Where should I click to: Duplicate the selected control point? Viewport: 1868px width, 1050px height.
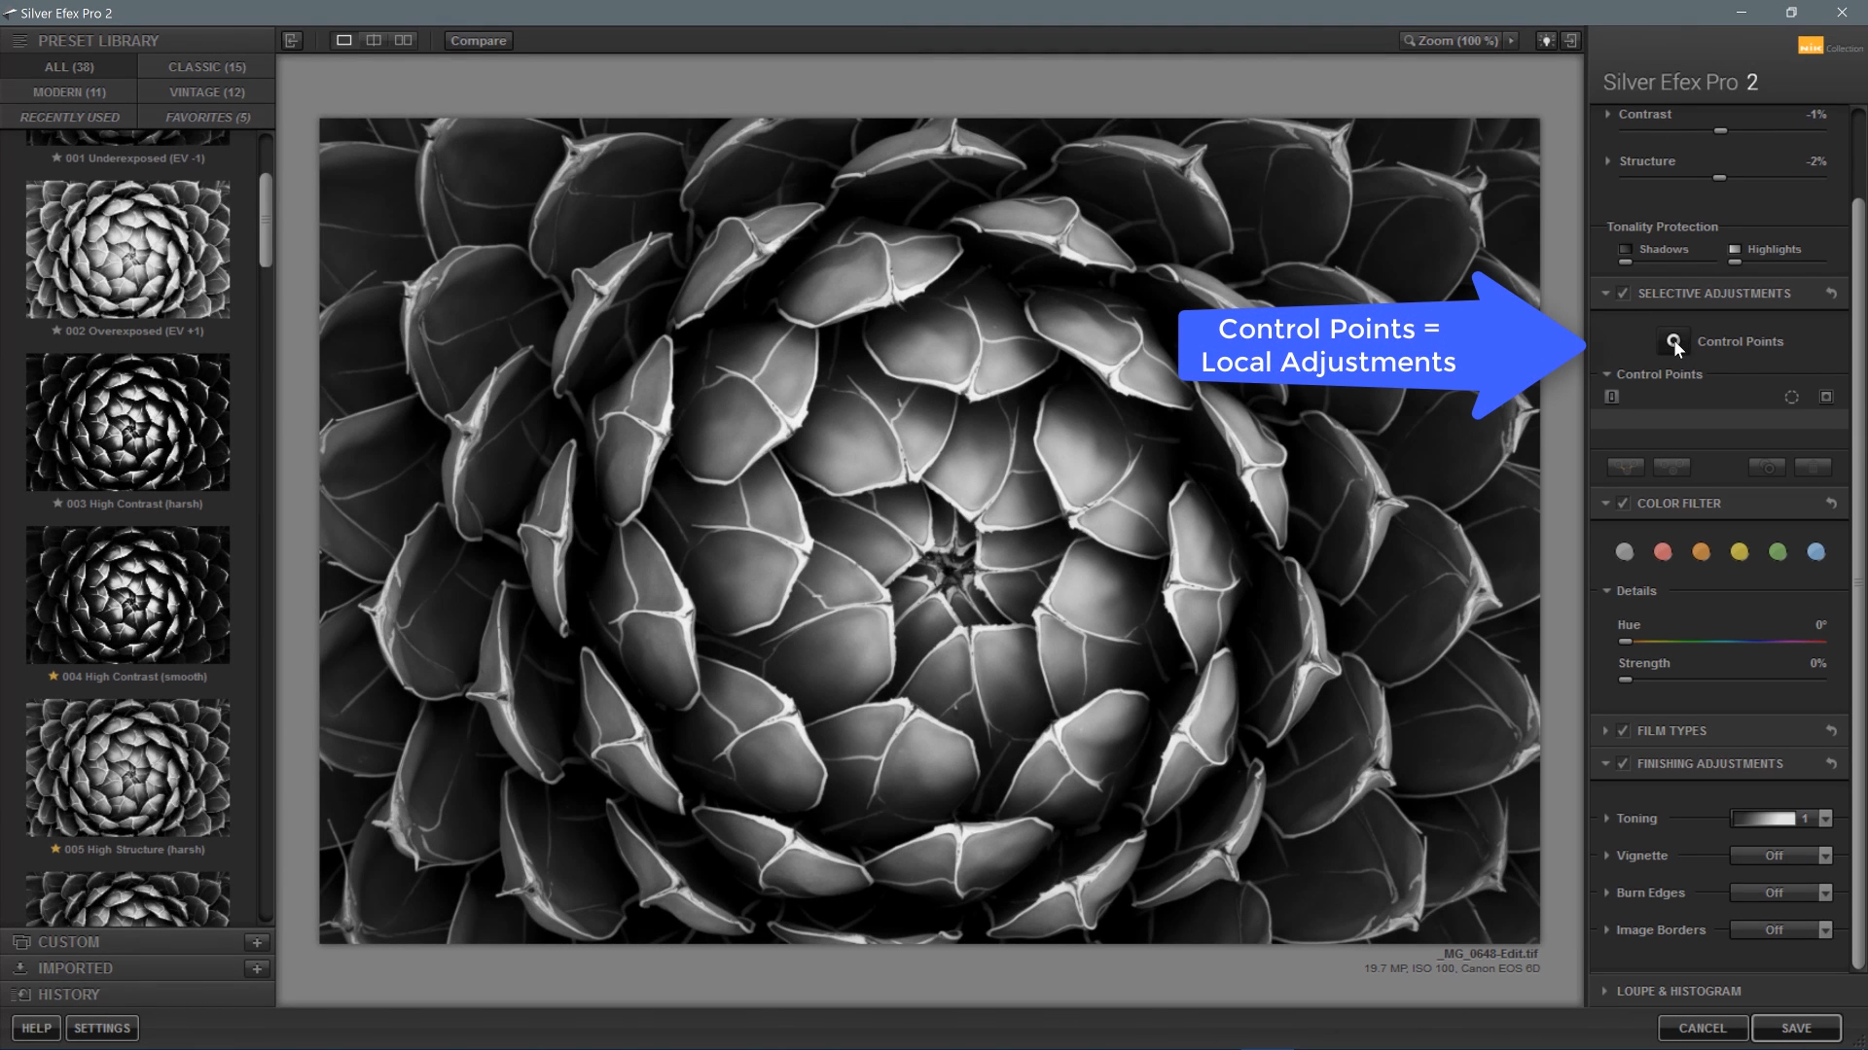(x=1767, y=468)
